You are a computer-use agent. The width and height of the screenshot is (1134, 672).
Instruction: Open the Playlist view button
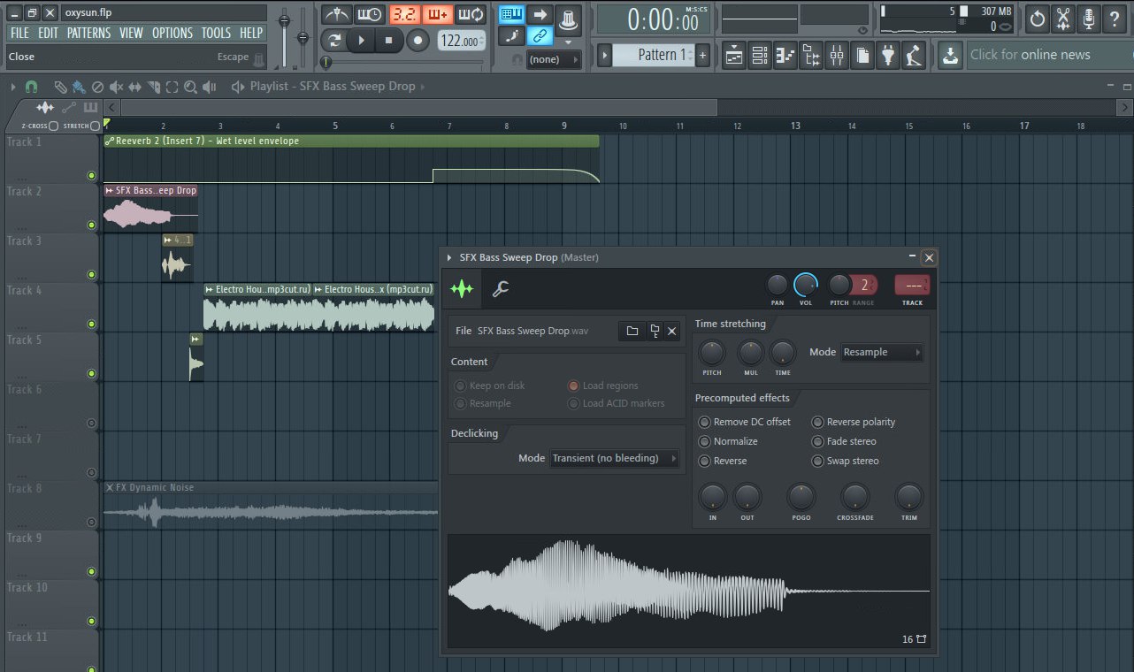coord(733,56)
